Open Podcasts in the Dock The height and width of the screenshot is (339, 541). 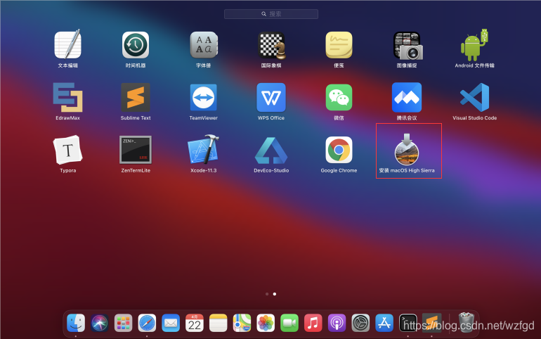tap(337, 323)
